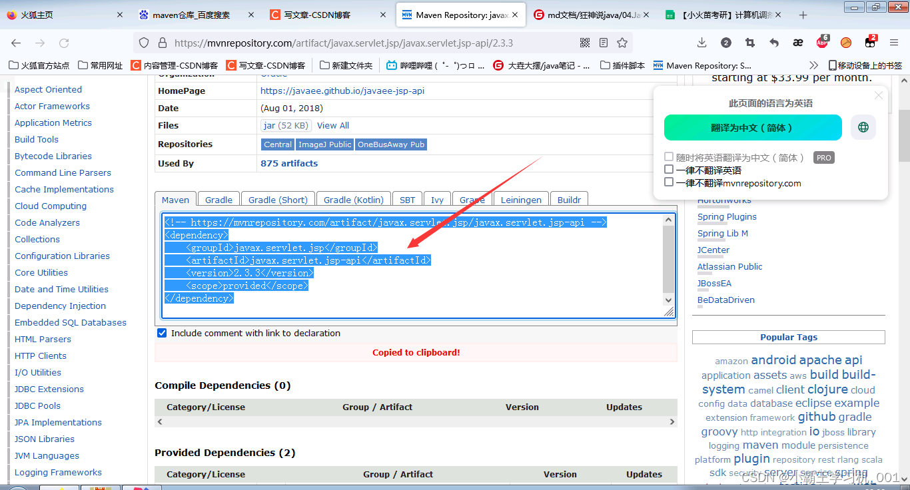Screen dimensions: 910x490
Task: Open a new browser tab with plus
Action: 803,15
